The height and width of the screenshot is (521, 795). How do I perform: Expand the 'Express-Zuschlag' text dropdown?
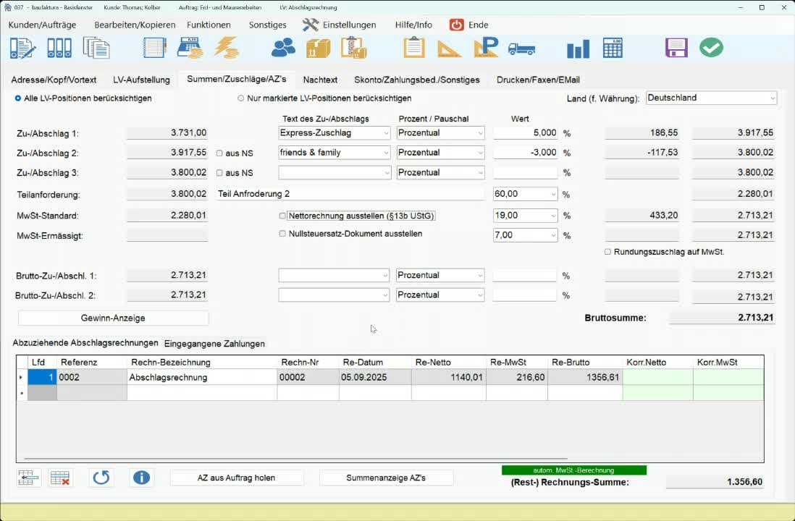pos(384,133)
